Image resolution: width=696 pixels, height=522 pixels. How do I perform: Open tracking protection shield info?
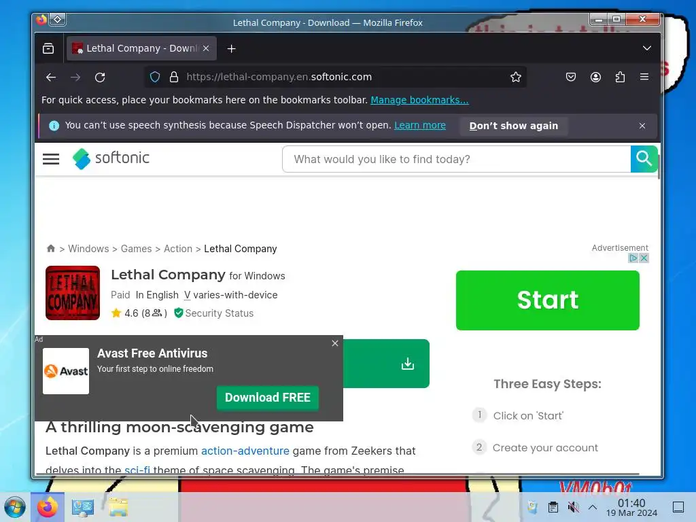tap(154, 77)
